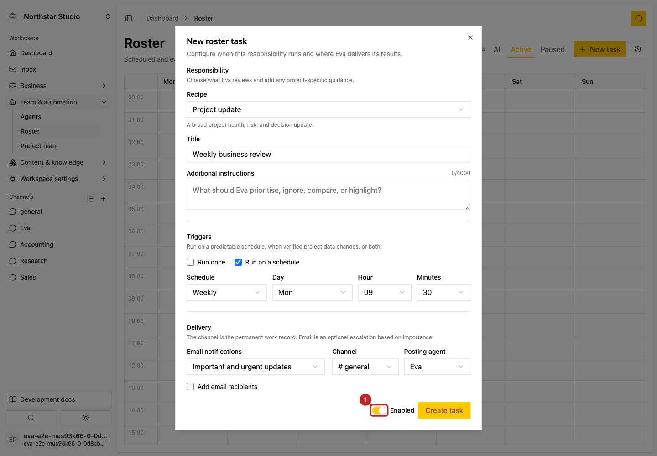Open the Schedule frequency dropdown
The image size is (657, 456).
(x=227, y=292)
